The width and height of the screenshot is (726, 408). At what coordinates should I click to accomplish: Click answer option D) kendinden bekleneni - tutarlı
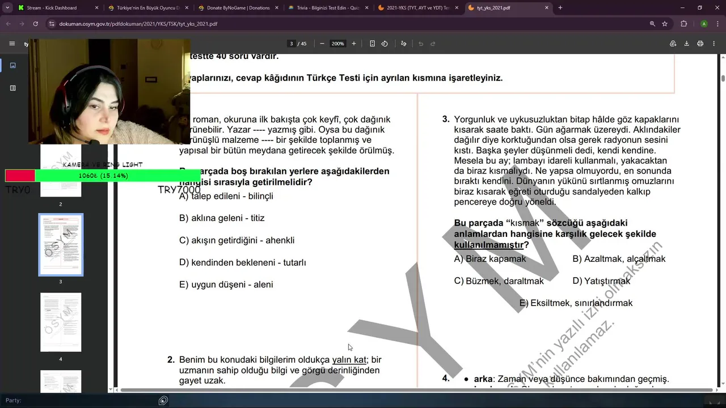coord(243,262)
